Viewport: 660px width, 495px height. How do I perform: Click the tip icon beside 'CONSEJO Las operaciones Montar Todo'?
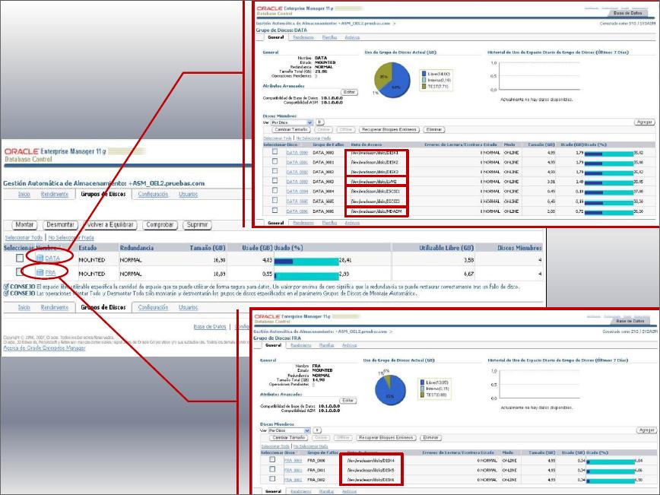pos(6,294)
